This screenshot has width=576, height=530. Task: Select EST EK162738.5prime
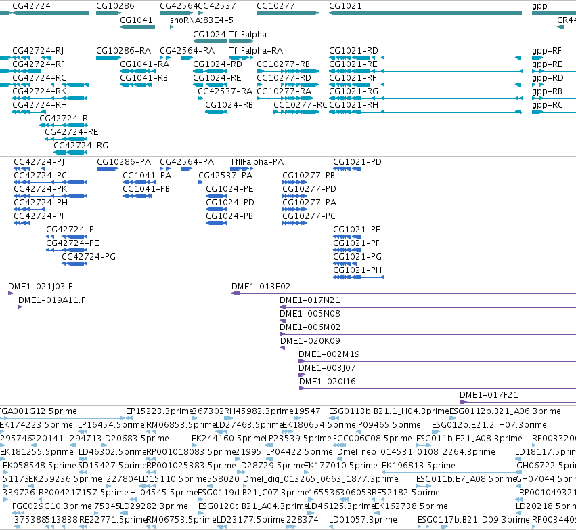(411, 506)
